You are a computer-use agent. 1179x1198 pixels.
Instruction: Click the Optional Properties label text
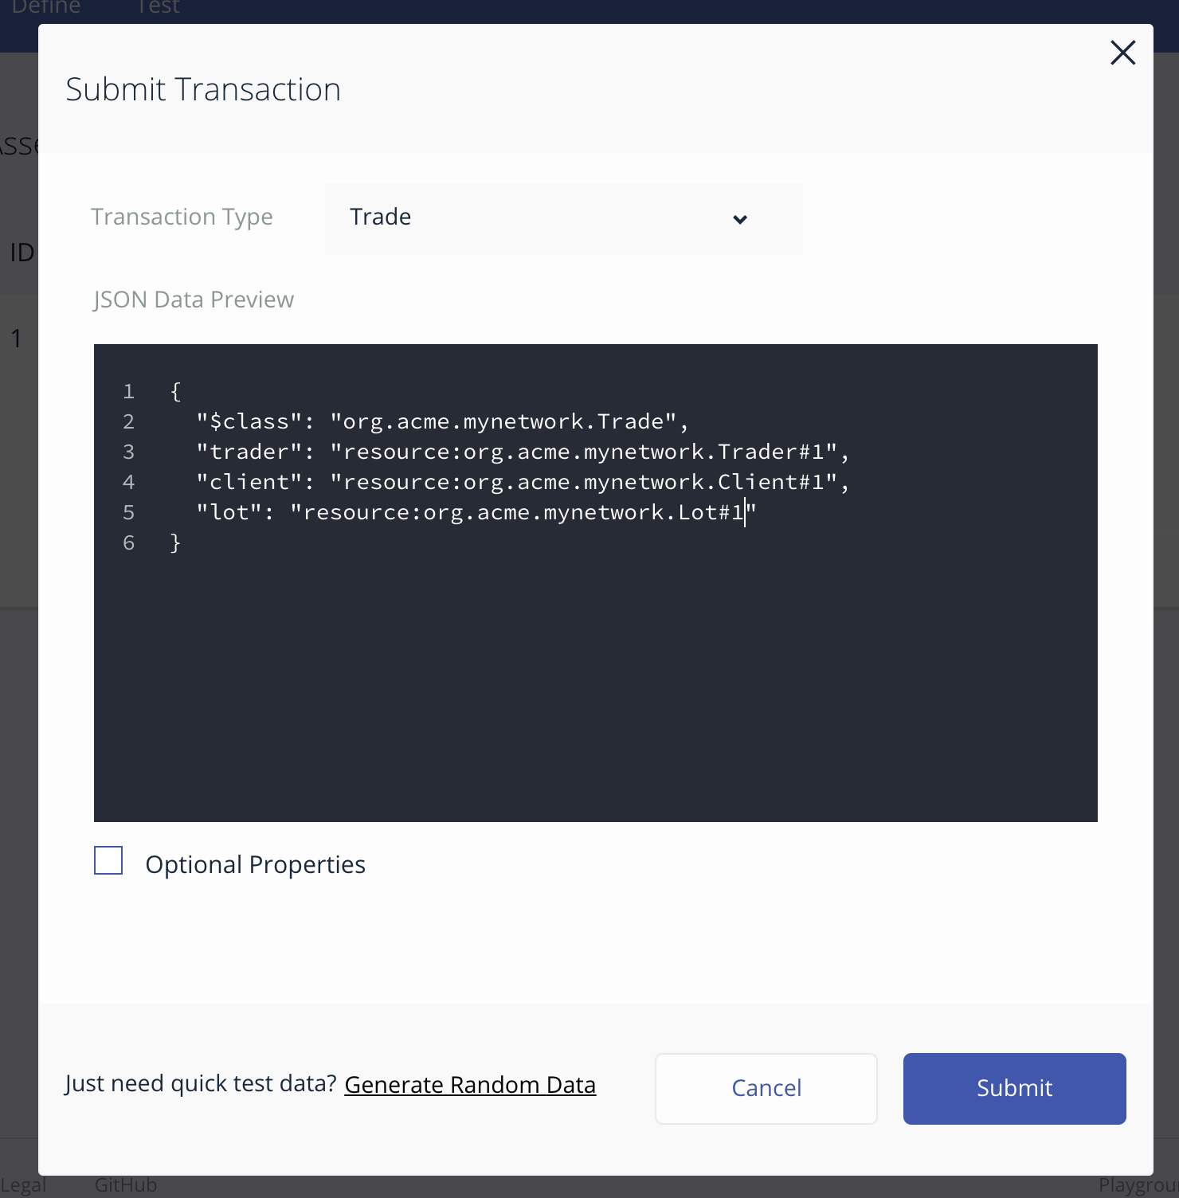click(x=255, y=864)
